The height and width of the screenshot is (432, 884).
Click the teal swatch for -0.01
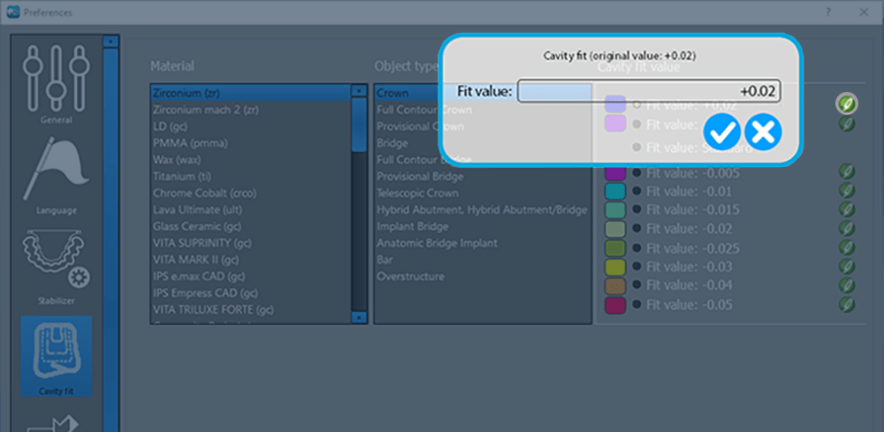click(x=615, y=191)
